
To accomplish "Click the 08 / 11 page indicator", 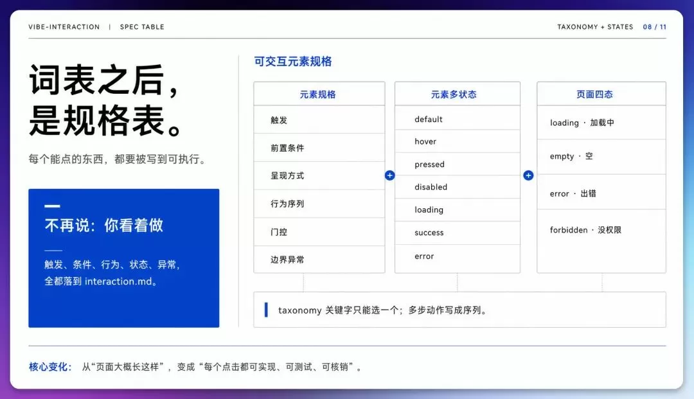I will [x=655, y=27].
